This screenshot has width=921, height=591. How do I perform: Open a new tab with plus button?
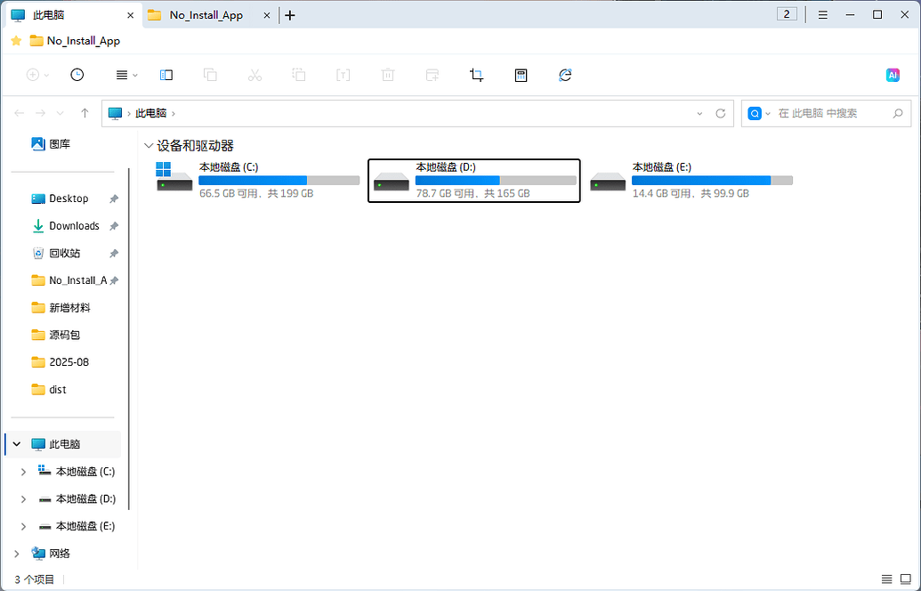[290, 15]
